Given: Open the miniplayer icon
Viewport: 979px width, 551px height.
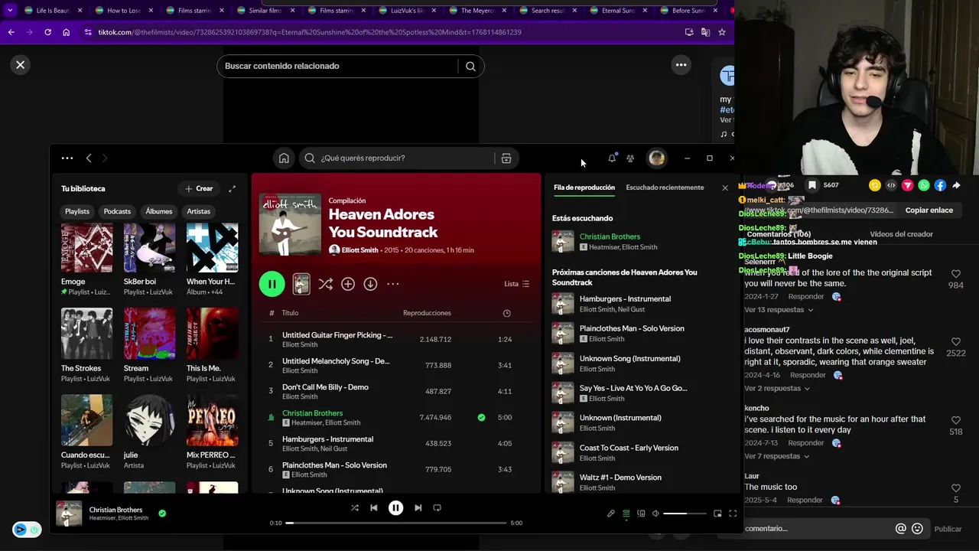Looking at the screenshot, I should (717, 514).
